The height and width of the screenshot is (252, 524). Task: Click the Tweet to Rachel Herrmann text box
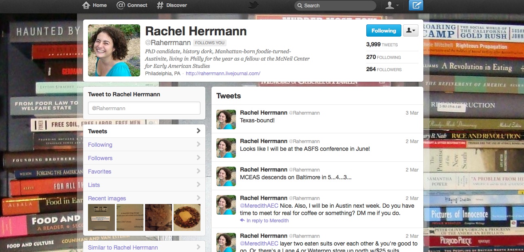(144, 108)
